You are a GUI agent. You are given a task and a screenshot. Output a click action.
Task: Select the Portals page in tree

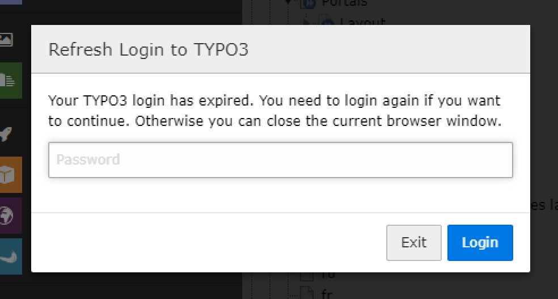point(344,3)
